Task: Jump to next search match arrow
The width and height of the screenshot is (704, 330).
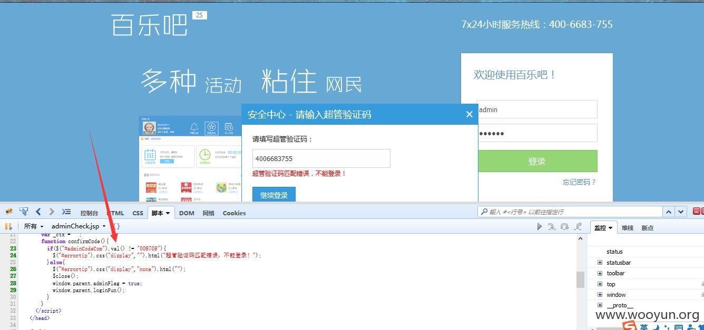Action: coord(681,212)
